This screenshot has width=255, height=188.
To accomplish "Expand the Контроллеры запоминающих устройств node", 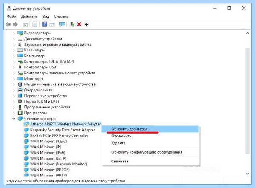I will point(14,73).
